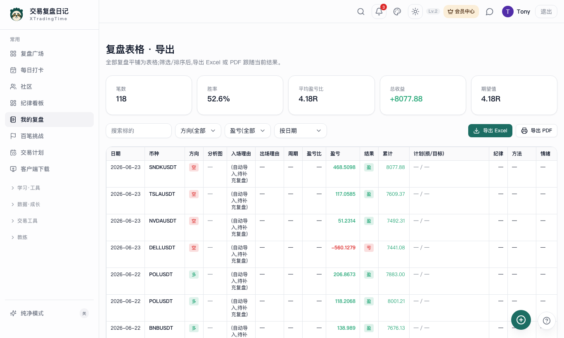This screenshot has height=338, width=564.
Task: Click the floating green plus button
Action: click(x=521, y=320)
